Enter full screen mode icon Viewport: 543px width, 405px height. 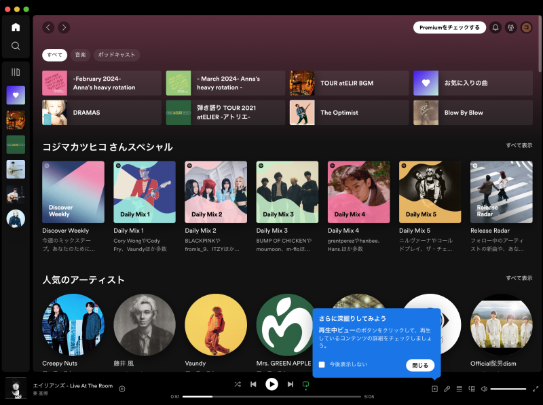536,389
